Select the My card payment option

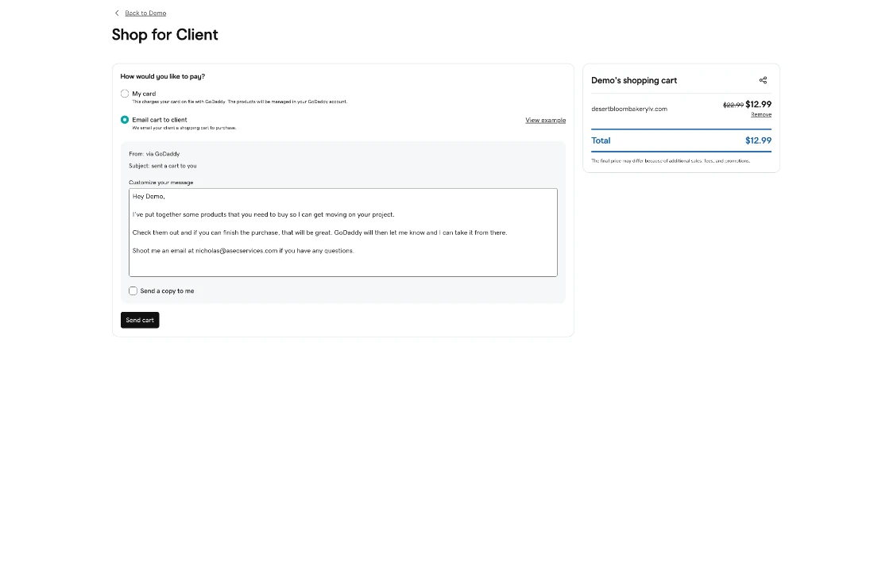pos(125,94)
